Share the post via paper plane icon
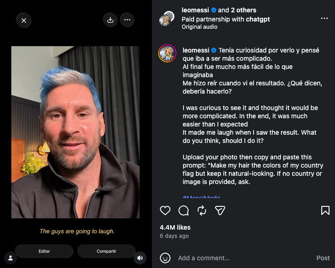Screen dimensions: 335x268 point(220,210)
